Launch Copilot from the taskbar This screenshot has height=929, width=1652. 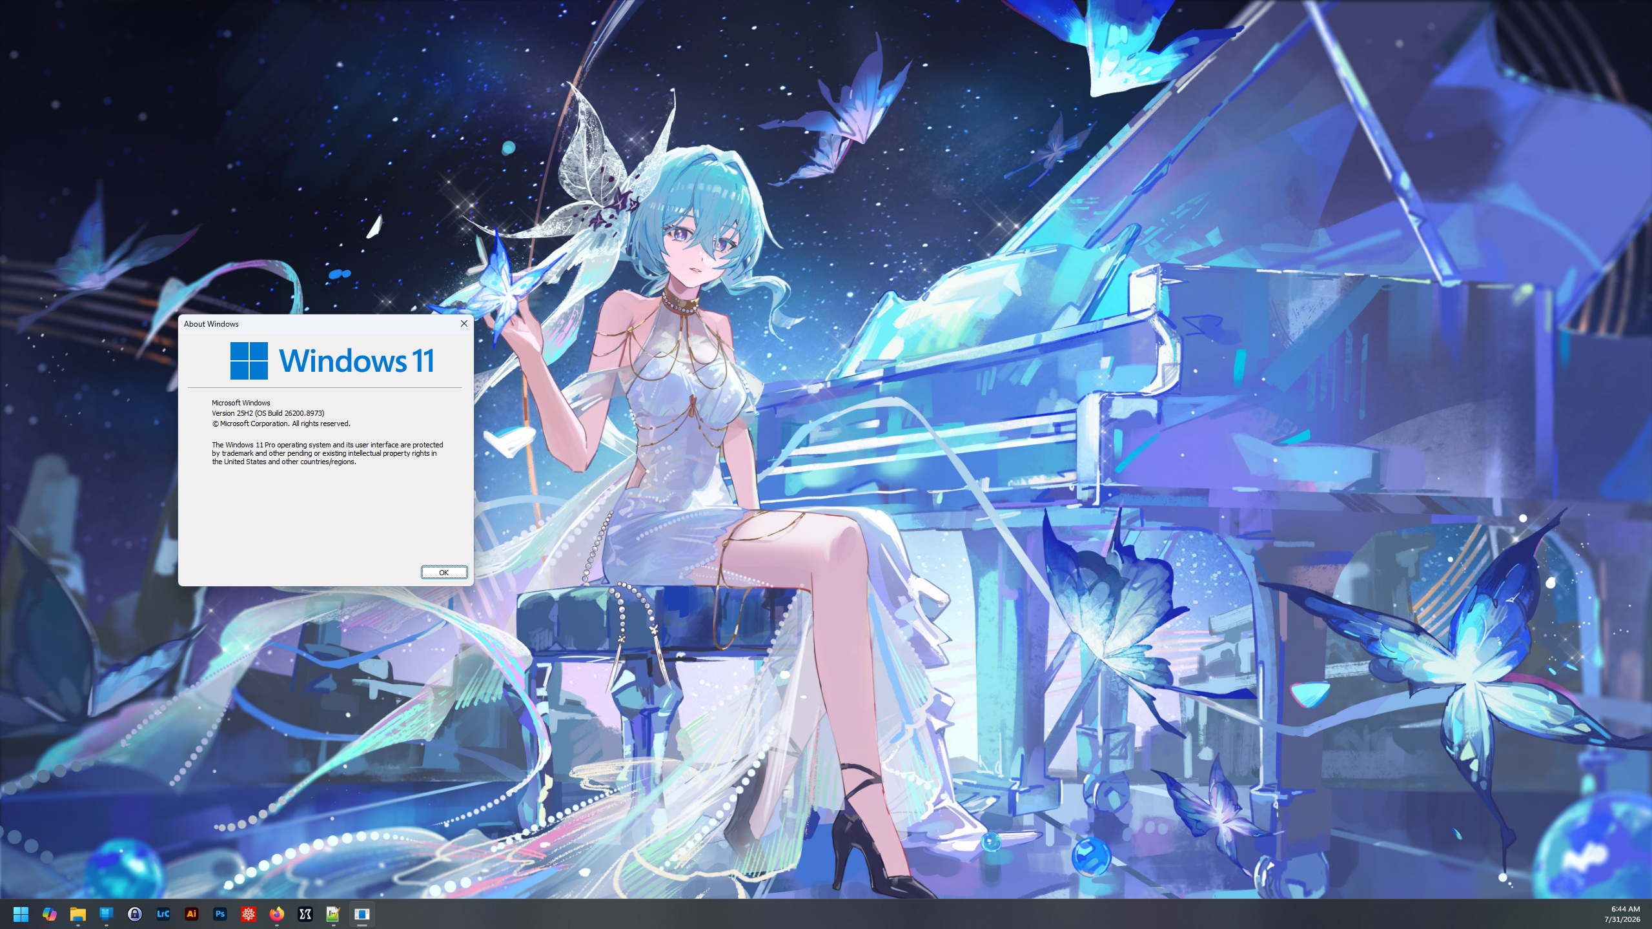click(49, 914)
